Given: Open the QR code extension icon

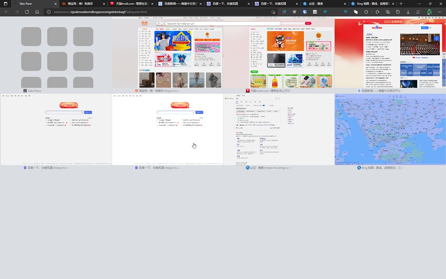Looking at the screenshot, I should (315, 12).
